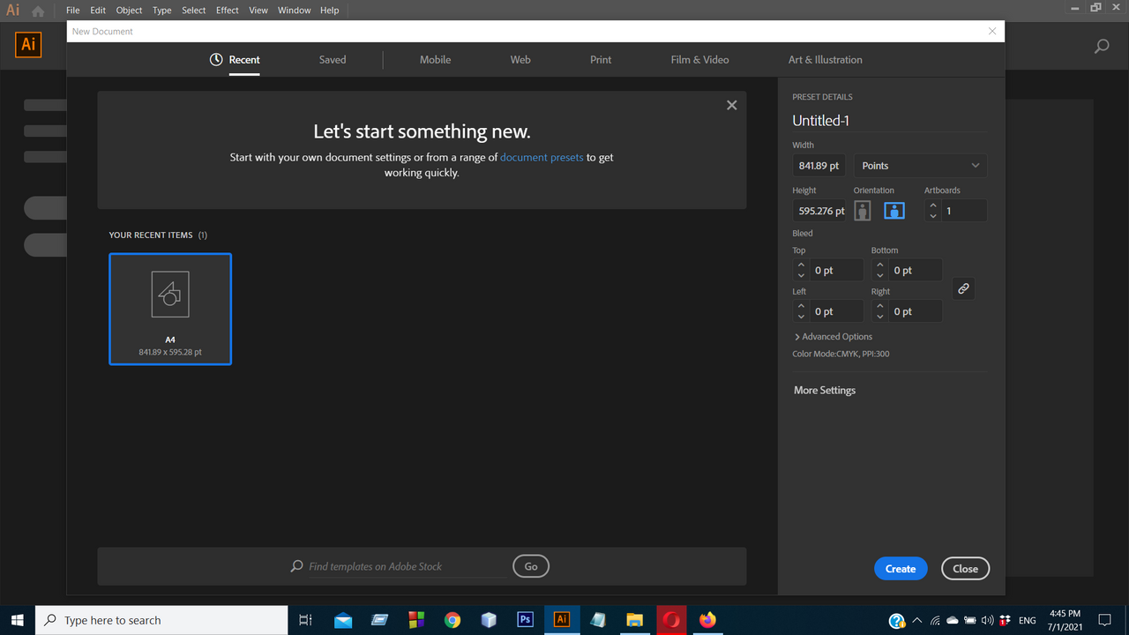
Task: Click the 3D box taskbar icon
Action: click(x=489, y=620)
